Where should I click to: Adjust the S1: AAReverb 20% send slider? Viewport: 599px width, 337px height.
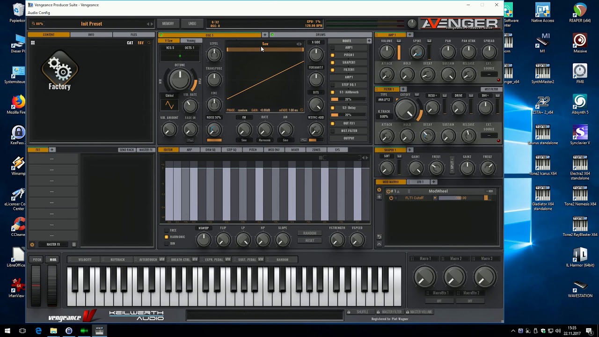pyautogui.click(x=348, y=99)
